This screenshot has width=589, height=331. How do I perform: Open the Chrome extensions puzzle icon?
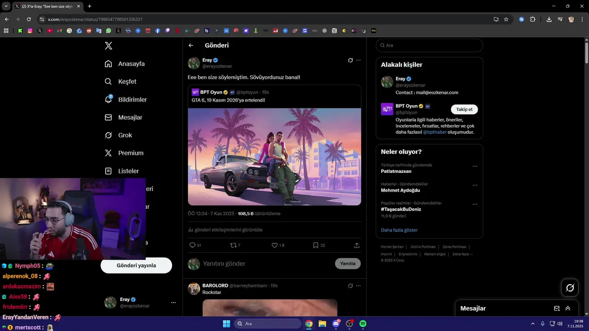[x=533, y=19]
